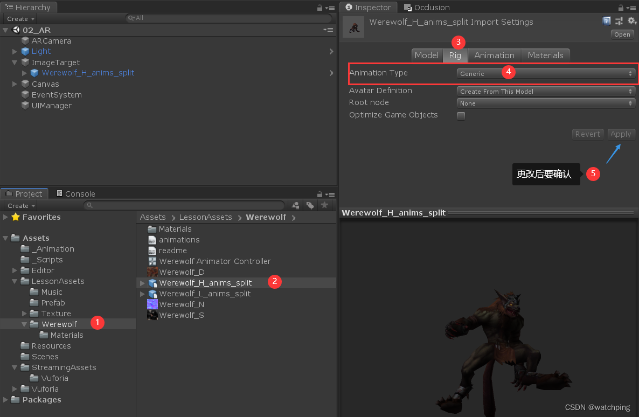Select the Werewolf_D texture thumbnail icon
This screenshot has width=639, height=417.
tap(152, 272)
